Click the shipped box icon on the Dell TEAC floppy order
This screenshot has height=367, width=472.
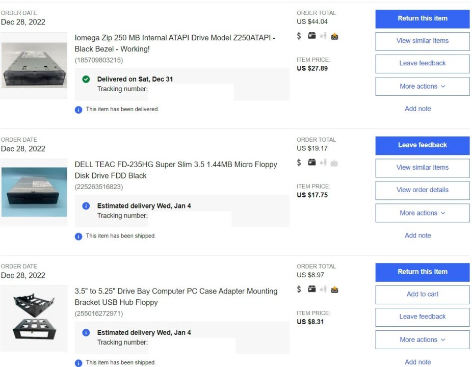[x=312, y=163]
